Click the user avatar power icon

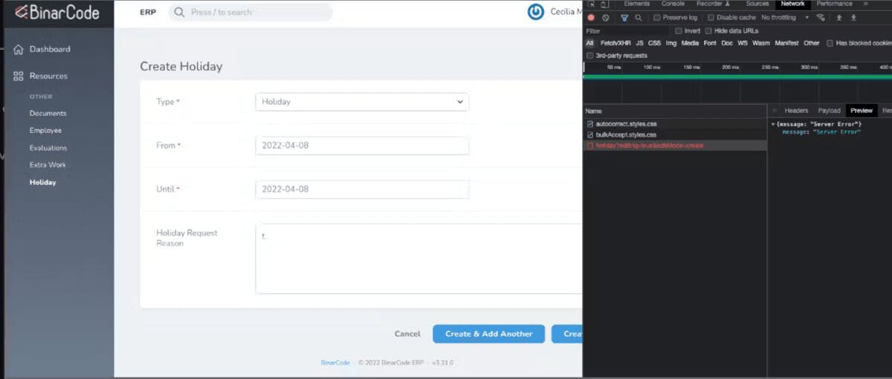tap(535, 12)
